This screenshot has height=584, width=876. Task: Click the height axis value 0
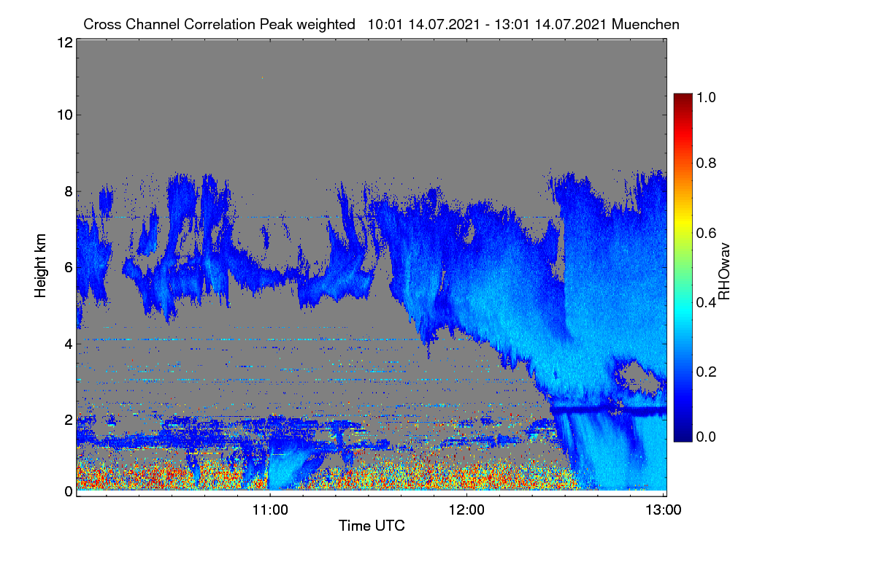pyautogui.click(x=69, y=491)
